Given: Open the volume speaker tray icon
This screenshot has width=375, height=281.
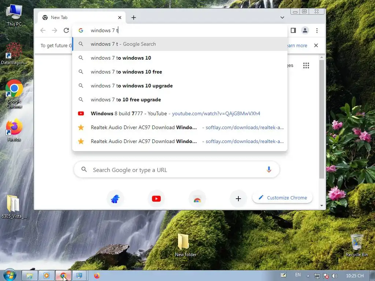Looking at the screenshot, I should tap(335, 276).
